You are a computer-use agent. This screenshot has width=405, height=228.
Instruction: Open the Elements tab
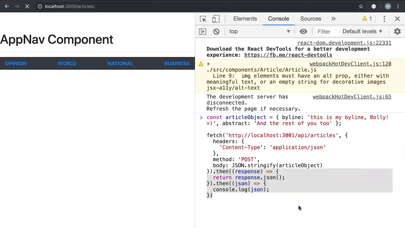[x=245, y=19]
